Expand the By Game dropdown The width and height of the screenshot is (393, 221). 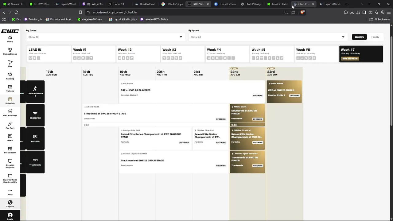(x=105, y=37)
